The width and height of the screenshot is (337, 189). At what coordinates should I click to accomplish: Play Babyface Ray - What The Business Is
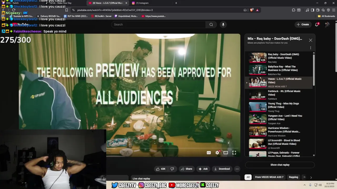tap(258, 70)
